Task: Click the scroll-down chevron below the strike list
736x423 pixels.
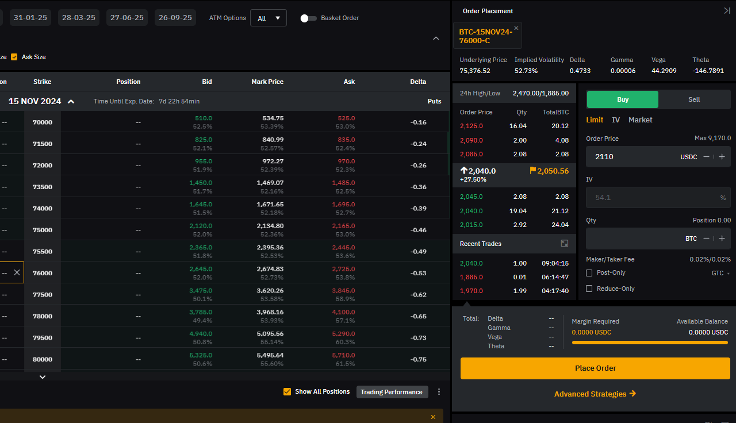Action: pyautogui.click(x=42, y=376)
